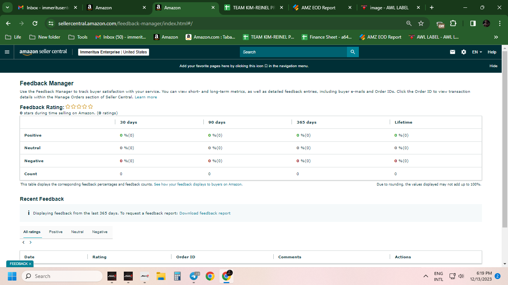Bookmark this page with the star icon
Viewport: 508px width, 285px height.
click(x=421, y=23)
